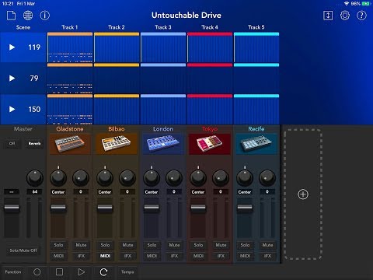Mute the London track

174,245
